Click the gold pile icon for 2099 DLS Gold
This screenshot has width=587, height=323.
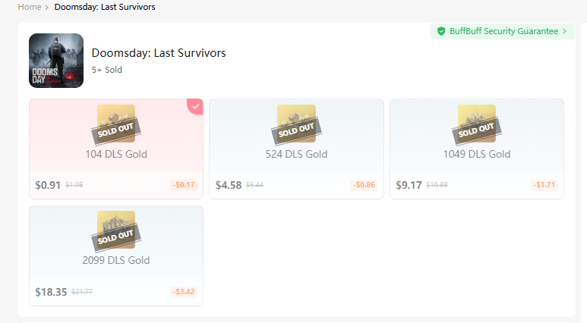(116, 230)
